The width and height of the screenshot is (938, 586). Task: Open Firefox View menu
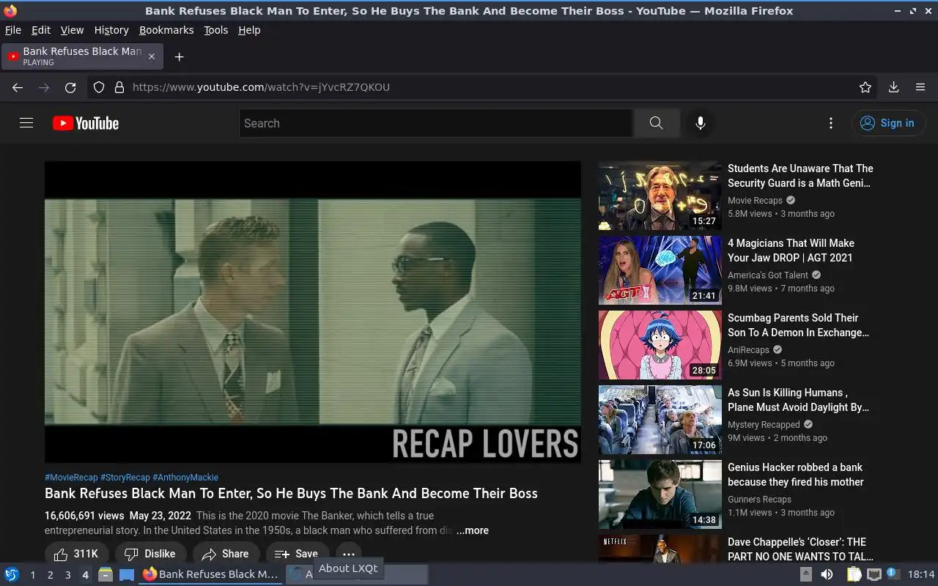point(72,30)
